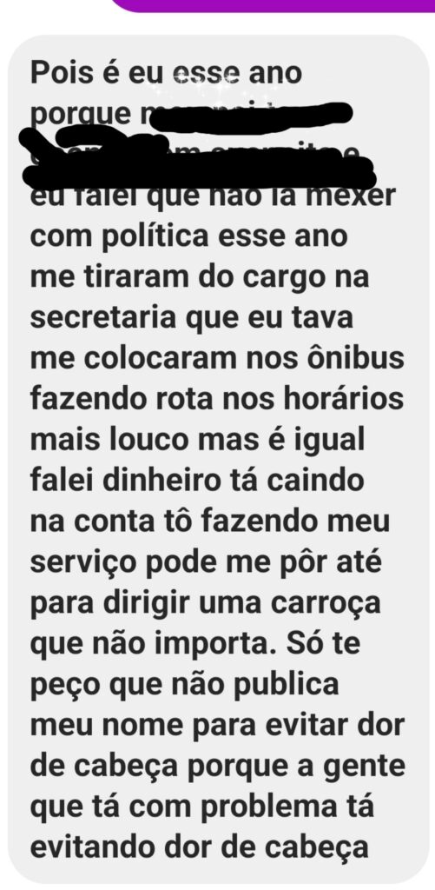Screen dimensions: 435x890
Task: Tap the line 'na conta tô fazendo meu'
Action: point(210,522)
